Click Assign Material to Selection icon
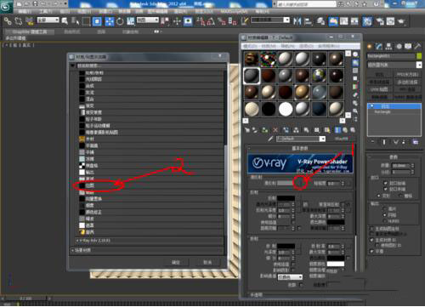Screen dimensions: 425x307 pyautogui.click(x=265, y=130)
